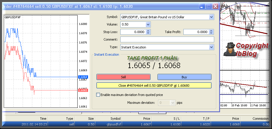Screen dimensions: 272x129
Task: Click the Commission column header
Action: (x=261, y=119)
